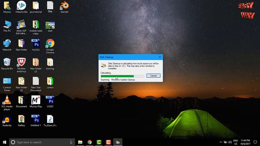
Task: Click the Disk Cleanup green progress bar
Action: (122, 76)
